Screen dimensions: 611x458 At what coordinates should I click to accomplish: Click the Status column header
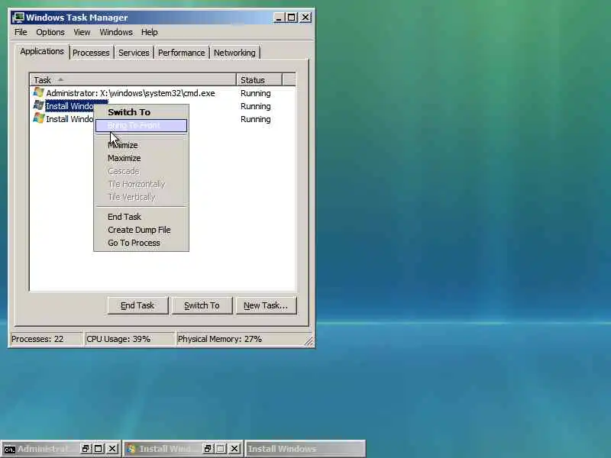coord(259,80)
